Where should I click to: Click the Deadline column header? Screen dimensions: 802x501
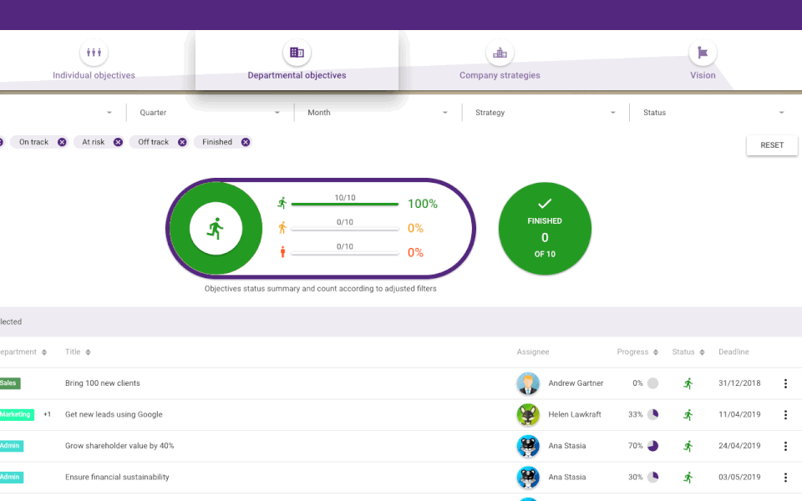pos(733,352)
